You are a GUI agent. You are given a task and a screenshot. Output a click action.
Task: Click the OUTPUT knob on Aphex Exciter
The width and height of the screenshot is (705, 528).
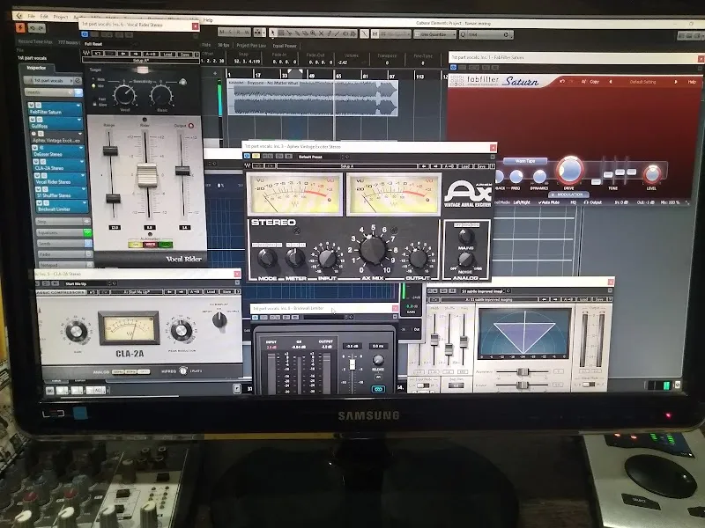tap(418, 259)
